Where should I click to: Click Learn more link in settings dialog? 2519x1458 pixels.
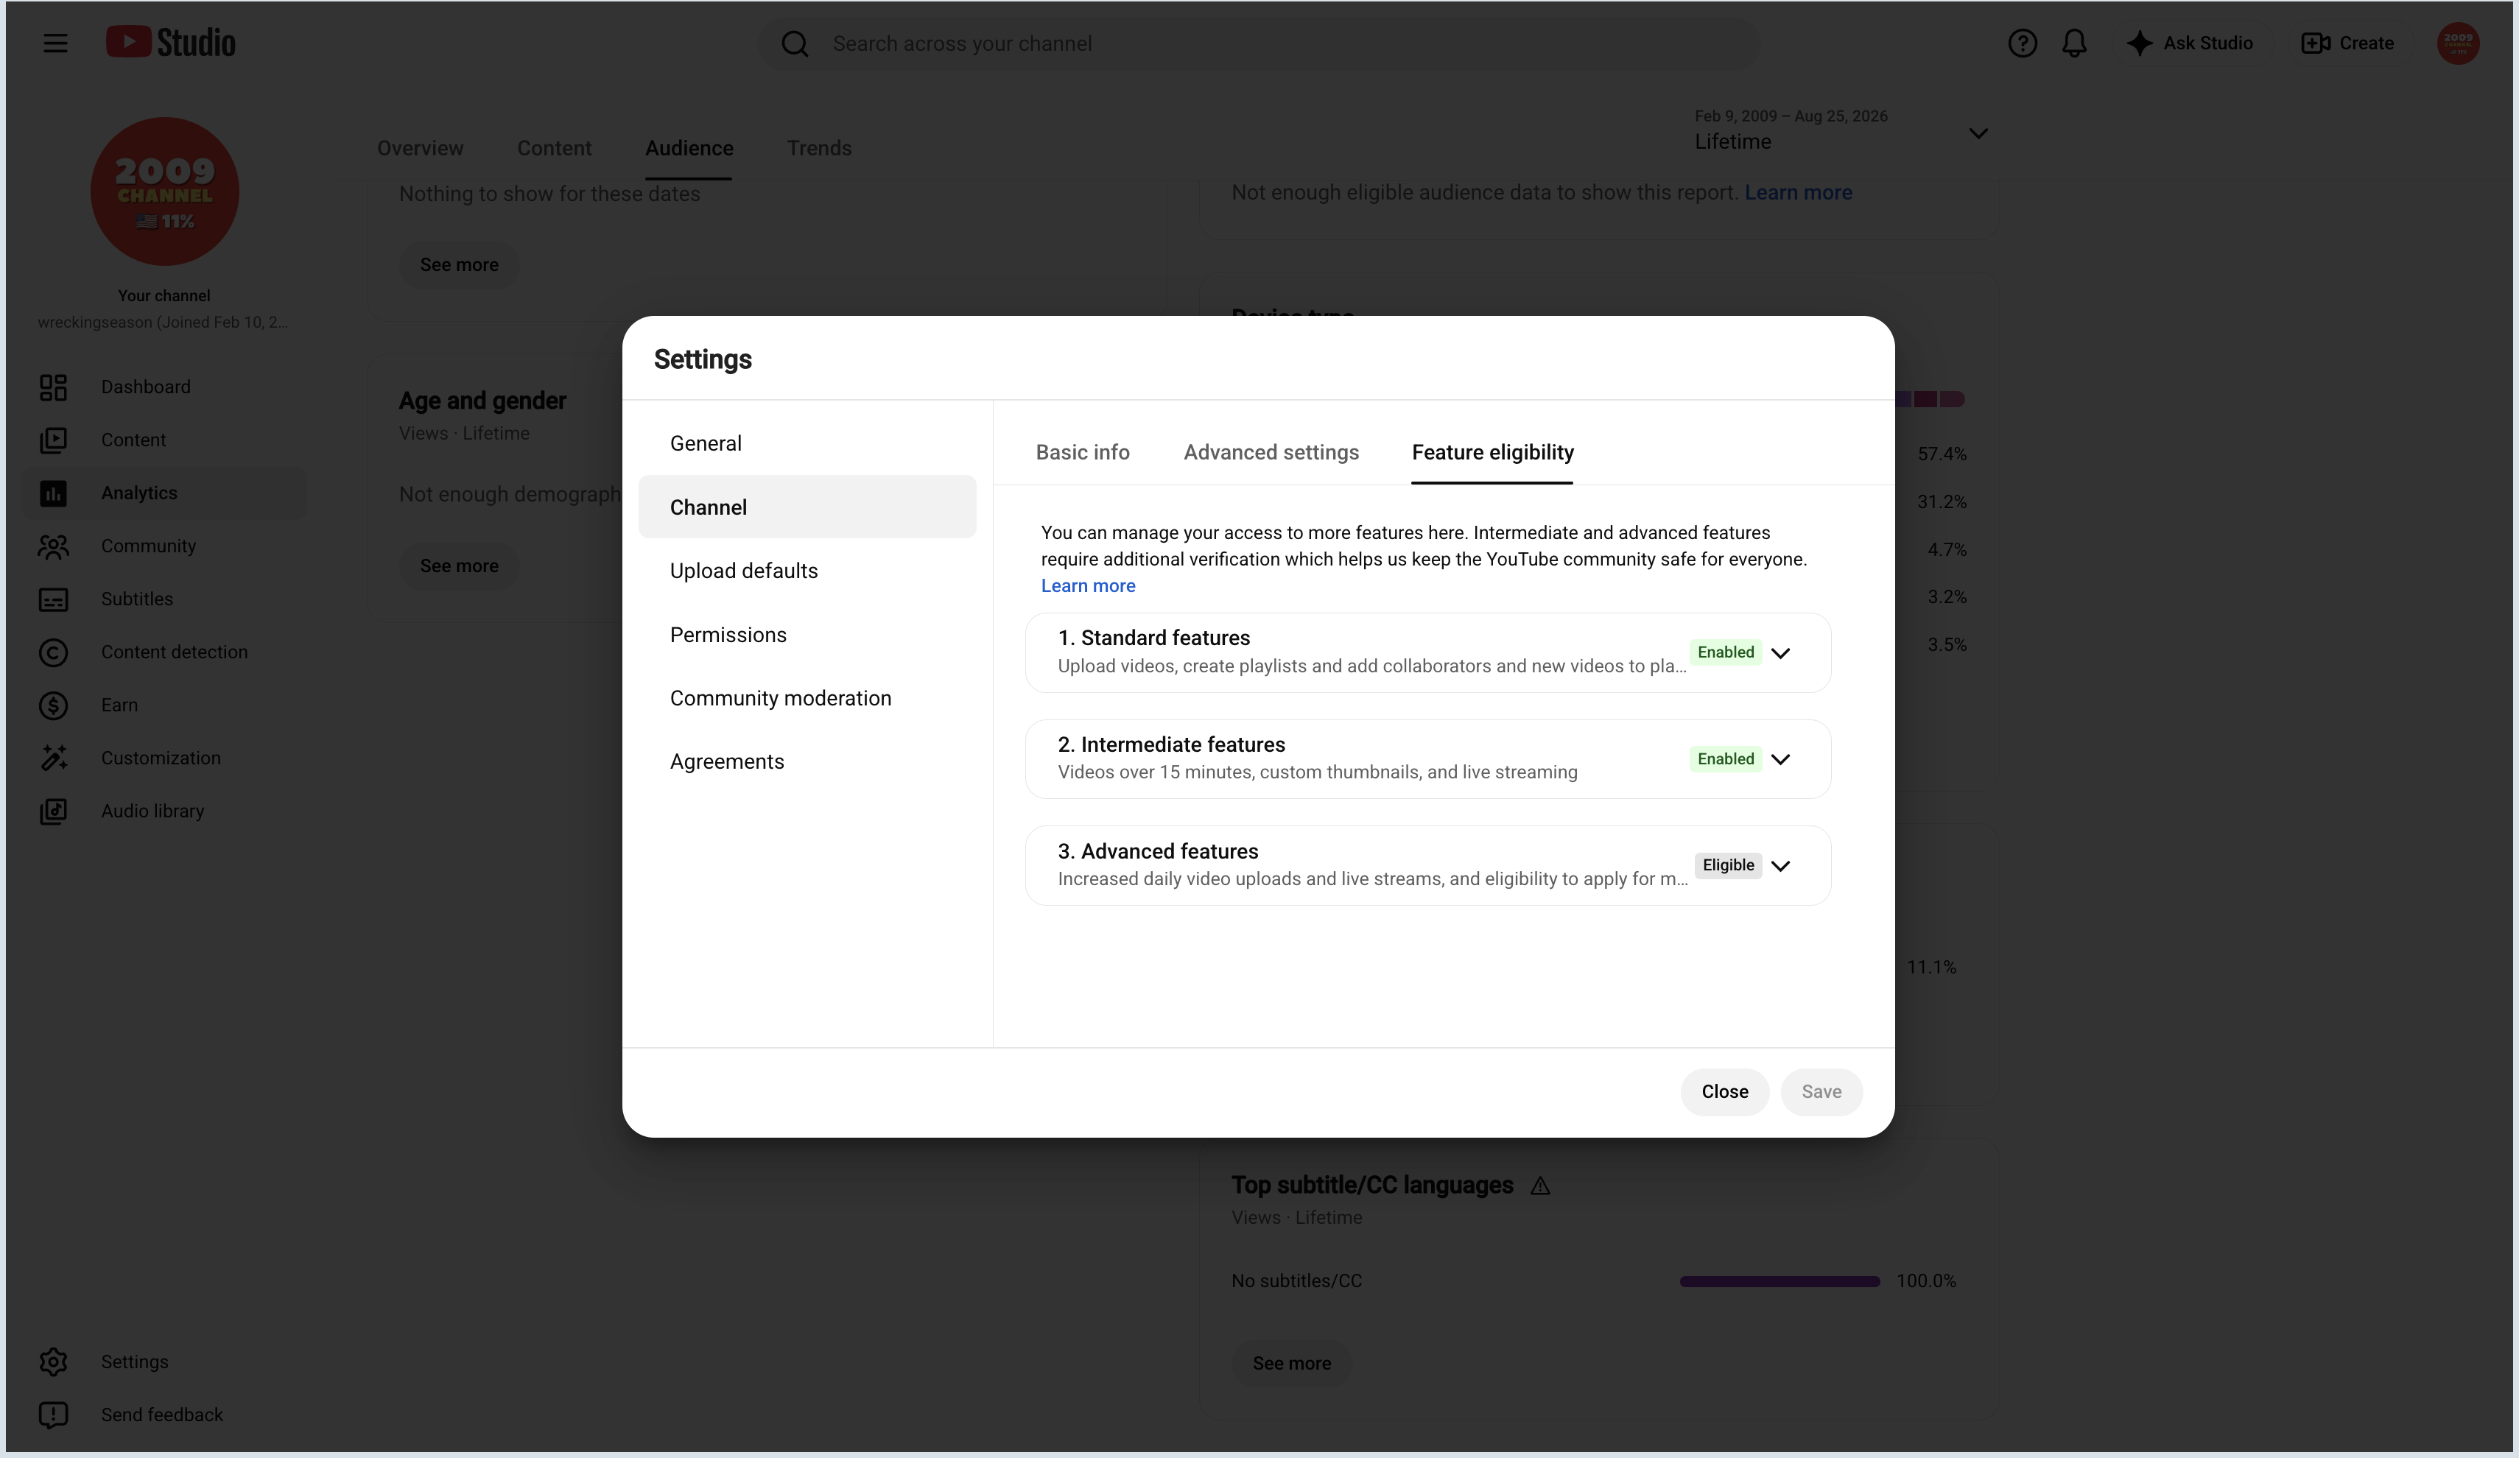click(1088, 585)
